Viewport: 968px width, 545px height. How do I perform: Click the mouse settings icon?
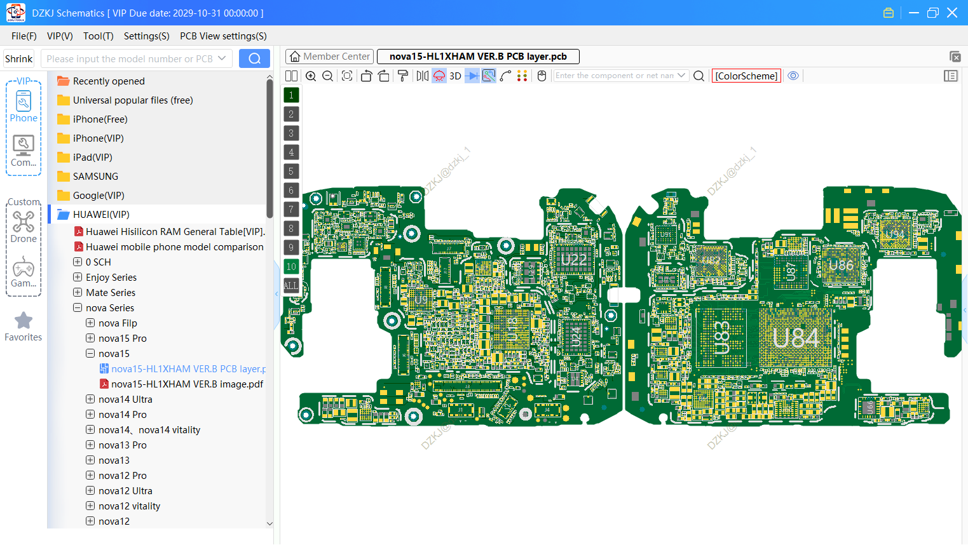(542, 76)
